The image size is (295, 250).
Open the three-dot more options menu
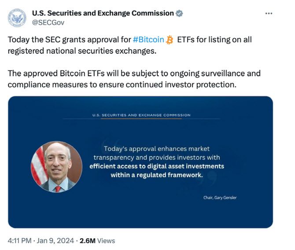tap(269, 14)
